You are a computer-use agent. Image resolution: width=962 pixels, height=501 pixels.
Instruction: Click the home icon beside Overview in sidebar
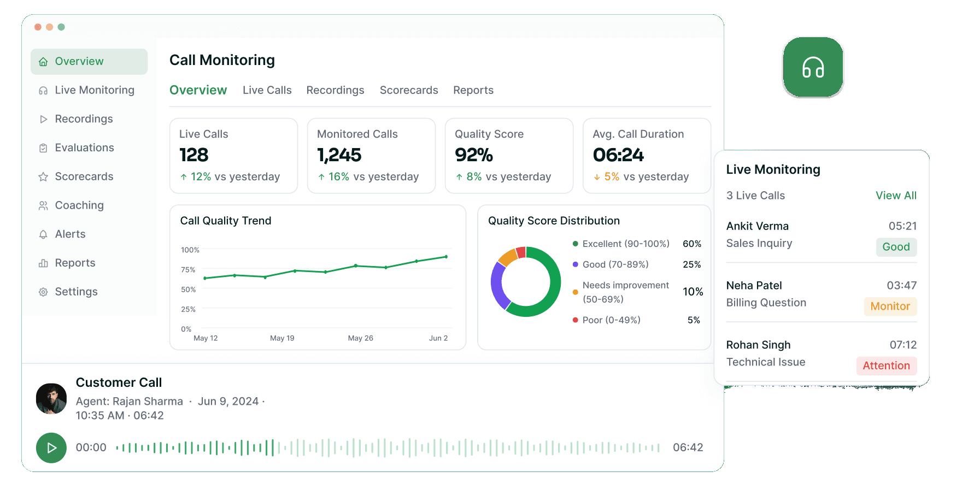coord(43,62)
